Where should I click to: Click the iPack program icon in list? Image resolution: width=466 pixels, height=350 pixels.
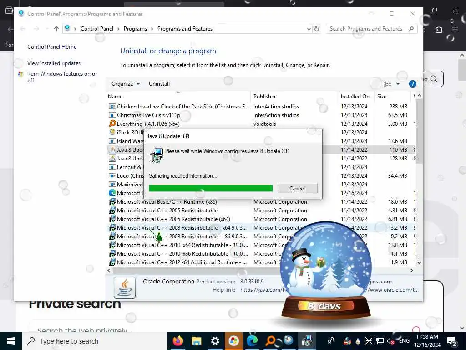pos(112,132)
